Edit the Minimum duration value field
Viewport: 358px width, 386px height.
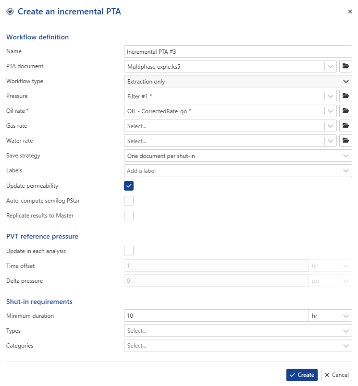(x=216, y=315)
